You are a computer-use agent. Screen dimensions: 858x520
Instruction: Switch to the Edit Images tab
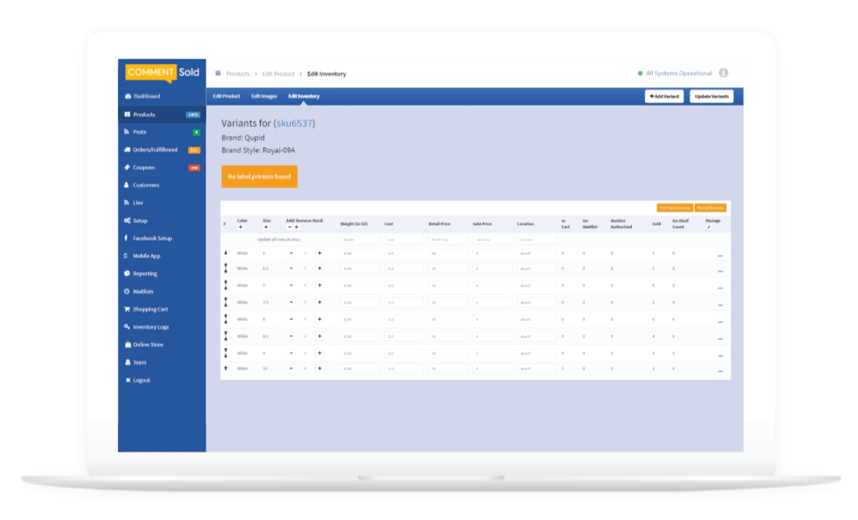pos(264,97)
